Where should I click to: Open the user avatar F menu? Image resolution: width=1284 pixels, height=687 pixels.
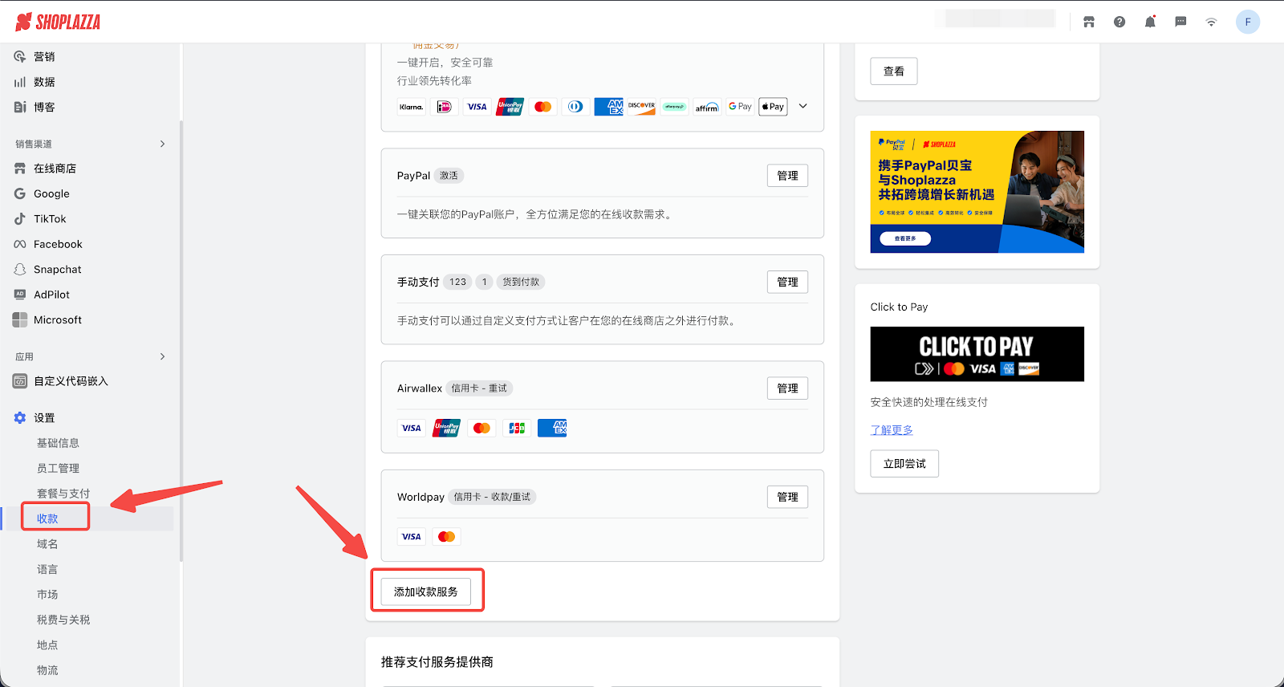pyautogui.click(x=1248, y=22)
